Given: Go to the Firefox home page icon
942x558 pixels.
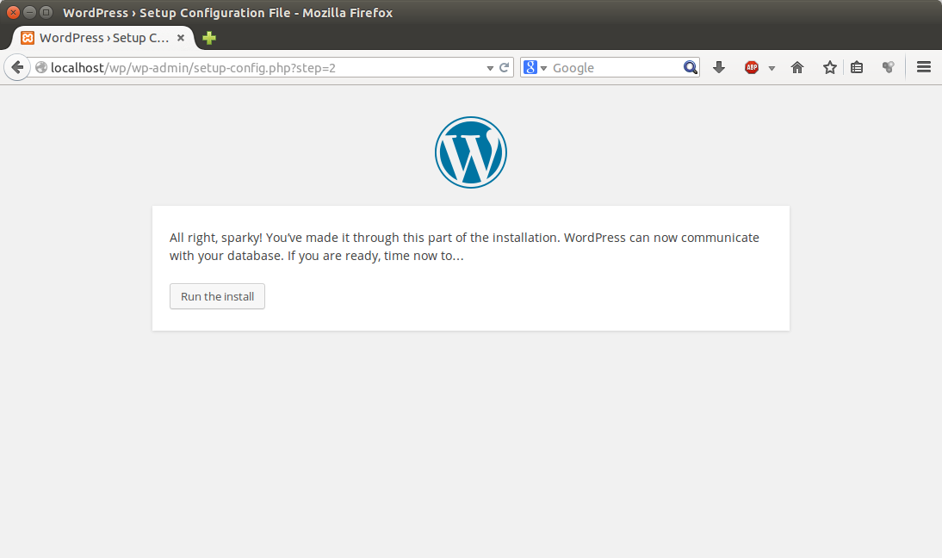Looking at the screenshot, I should (x=797, y=67).
